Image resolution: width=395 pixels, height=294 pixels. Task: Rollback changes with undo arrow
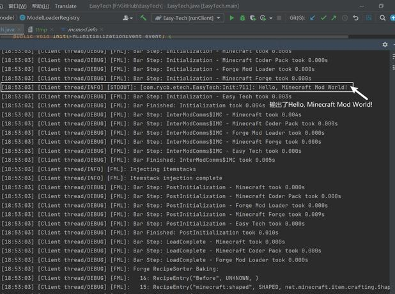pos(355,18)
